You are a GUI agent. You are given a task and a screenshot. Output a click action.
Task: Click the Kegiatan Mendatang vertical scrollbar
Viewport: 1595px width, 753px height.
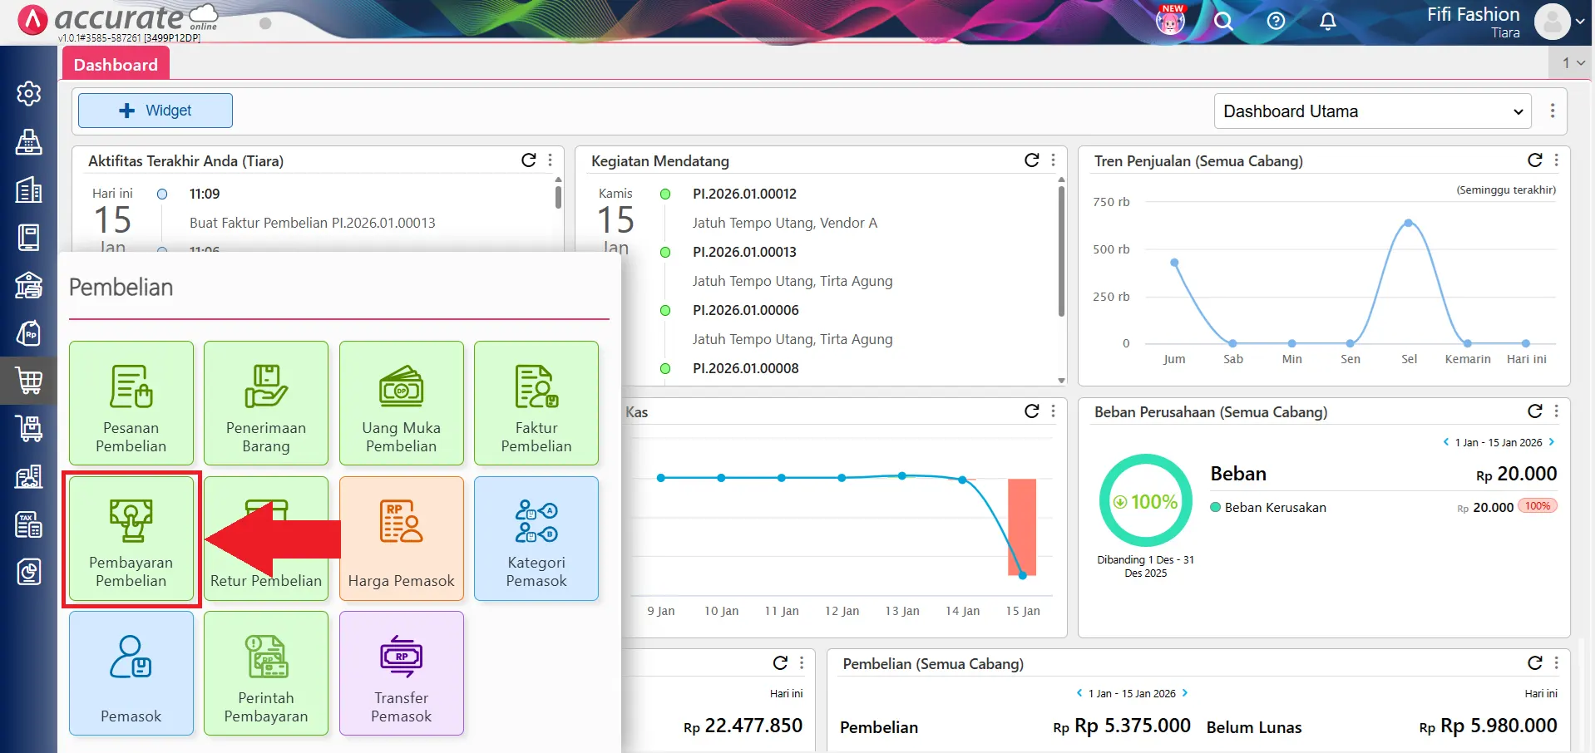1061,249
